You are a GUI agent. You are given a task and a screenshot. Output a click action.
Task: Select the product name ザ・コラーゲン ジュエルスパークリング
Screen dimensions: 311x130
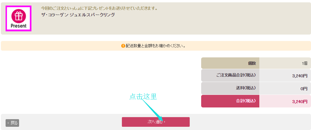point(78,15)
